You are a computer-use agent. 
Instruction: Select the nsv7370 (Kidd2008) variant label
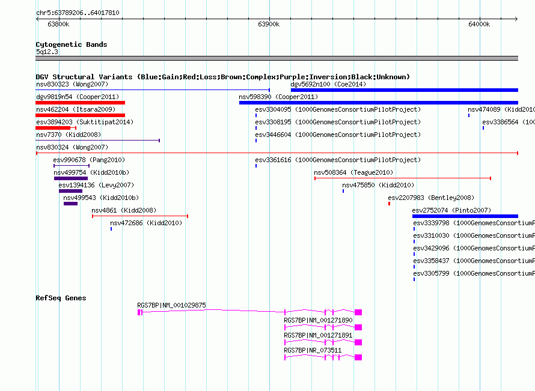pos(69,135)
